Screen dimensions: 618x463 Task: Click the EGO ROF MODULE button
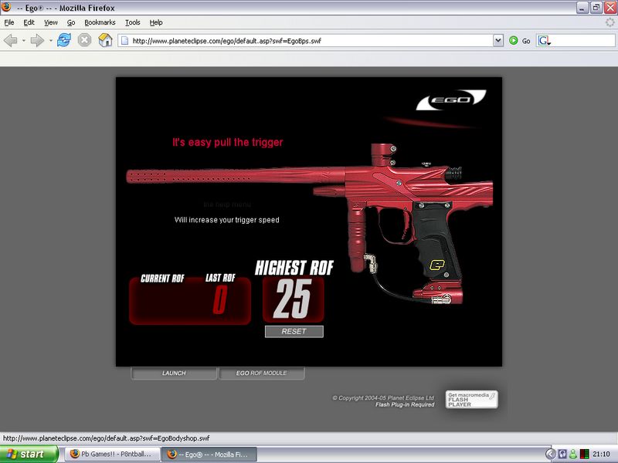coord(262,373)
